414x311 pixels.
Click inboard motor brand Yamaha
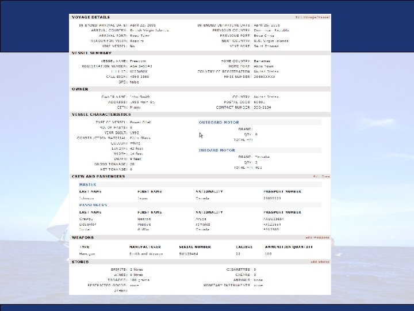pos(262,157)
